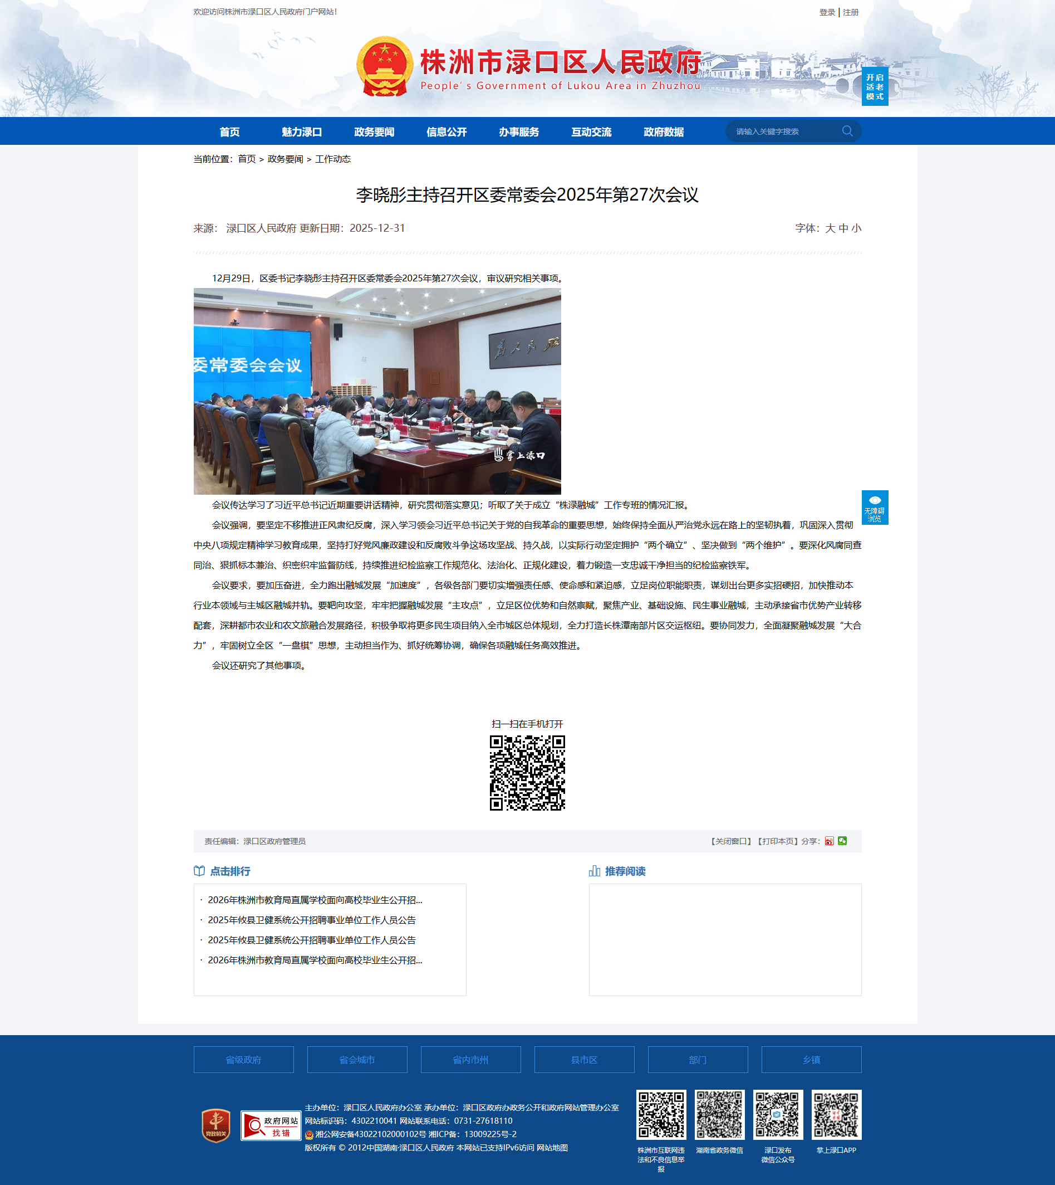Click the national emblem logo
Viewport: 1055px width, 1185px height.
click(x=384, y=67)
